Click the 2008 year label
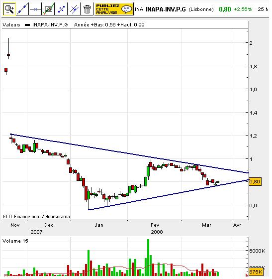Viewport: 272px width, 279px height. click(x=157, y=232)
